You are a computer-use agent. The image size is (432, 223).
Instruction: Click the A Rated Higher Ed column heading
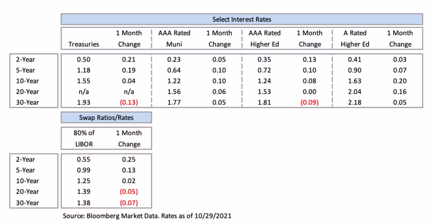[x=355, y=39]
